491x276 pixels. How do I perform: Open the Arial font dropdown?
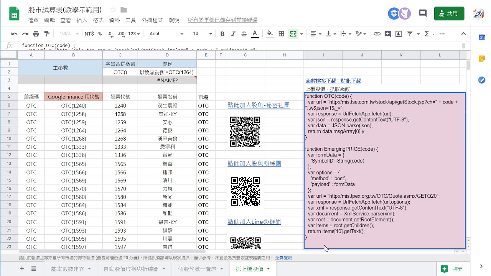[x=166, y=34]
